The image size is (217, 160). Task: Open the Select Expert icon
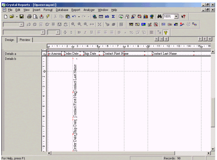127,16
